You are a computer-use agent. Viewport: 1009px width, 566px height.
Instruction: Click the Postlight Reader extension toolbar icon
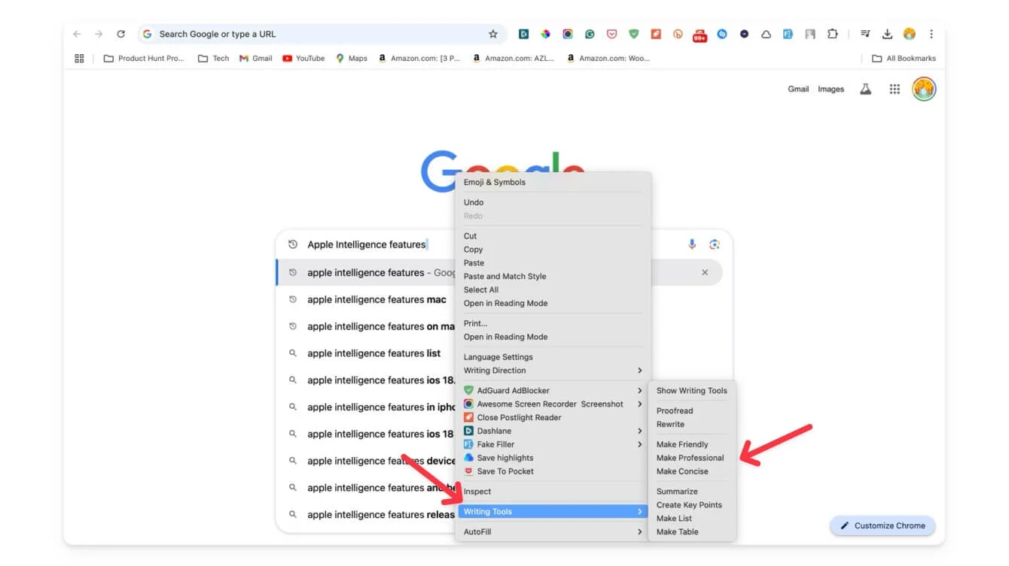(x=656, y=34)
